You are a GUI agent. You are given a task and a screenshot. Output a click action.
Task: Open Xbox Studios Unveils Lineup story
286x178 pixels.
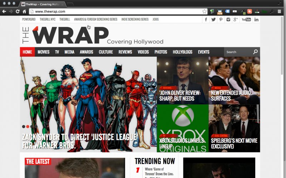click(x=182, y=143)
